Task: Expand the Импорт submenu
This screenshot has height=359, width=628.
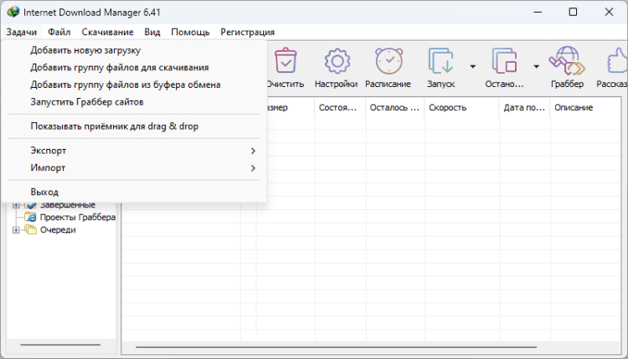Action: click(x=134, y=167)
